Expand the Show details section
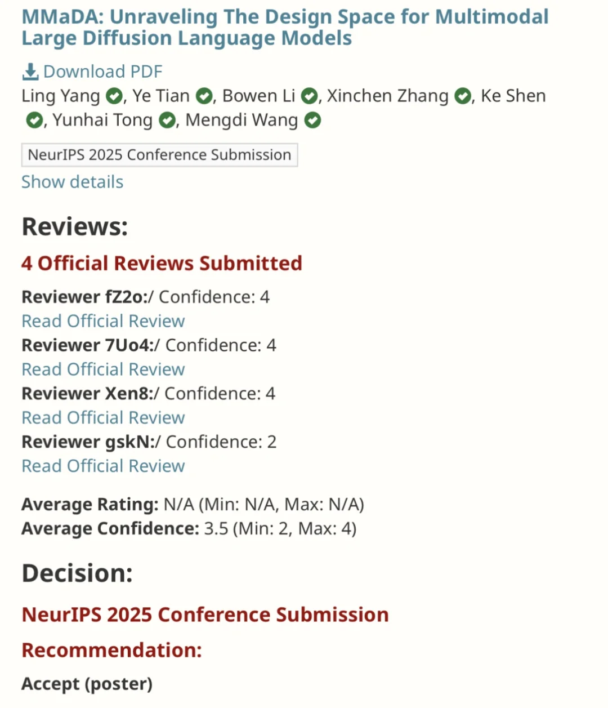608x708 pixels. coord(72,182)
